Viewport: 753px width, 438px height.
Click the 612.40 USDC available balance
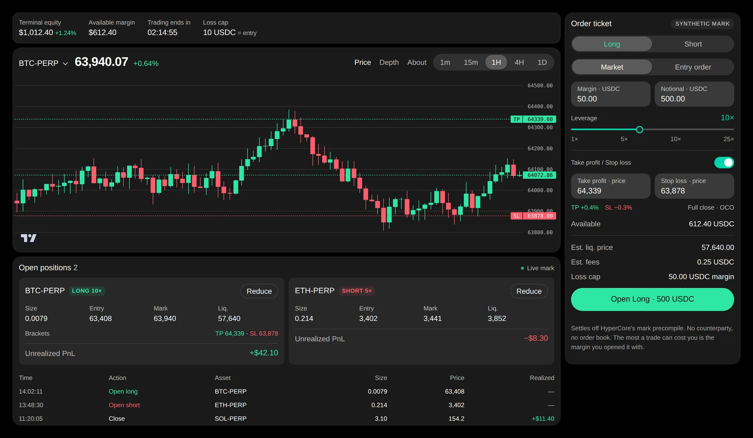coord(711,224)
